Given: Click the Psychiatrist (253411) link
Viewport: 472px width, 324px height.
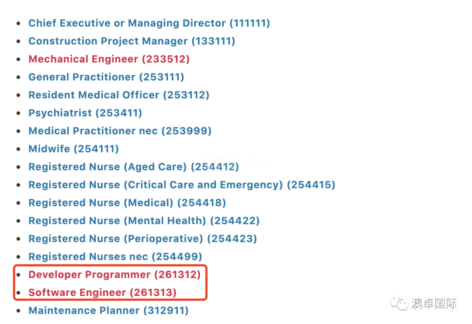Looking at the screenshot, I should [x=85, y=113].
